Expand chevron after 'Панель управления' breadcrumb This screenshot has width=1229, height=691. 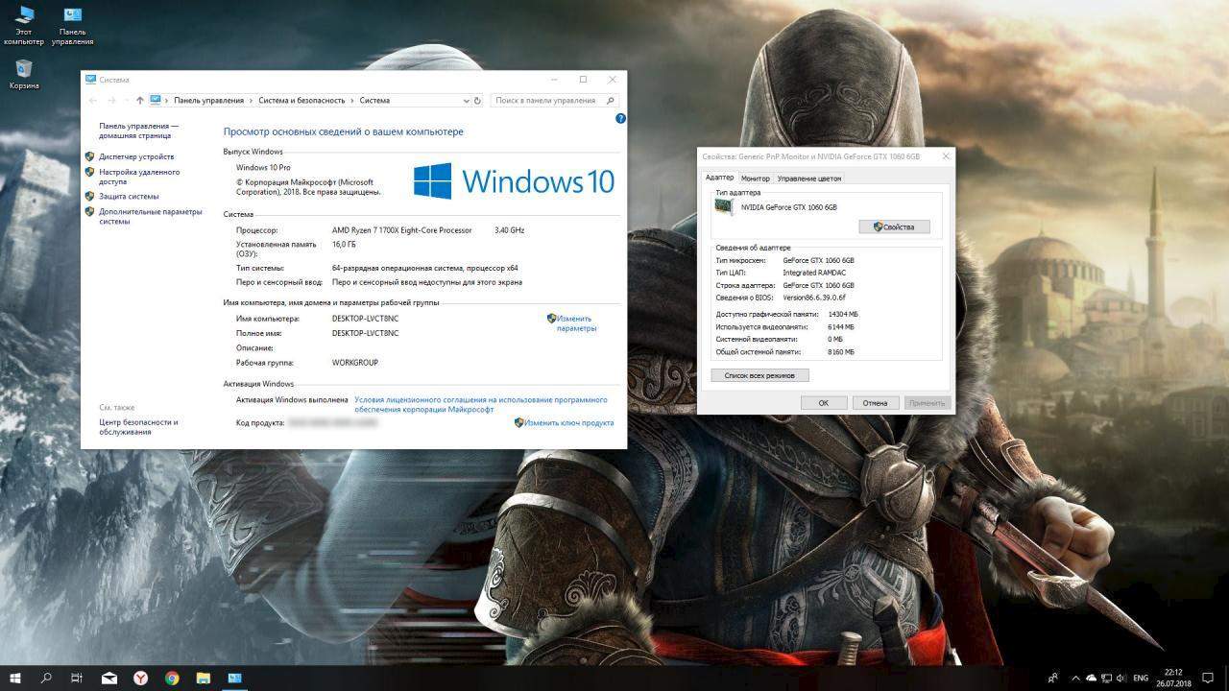click(x=252, y=100)
